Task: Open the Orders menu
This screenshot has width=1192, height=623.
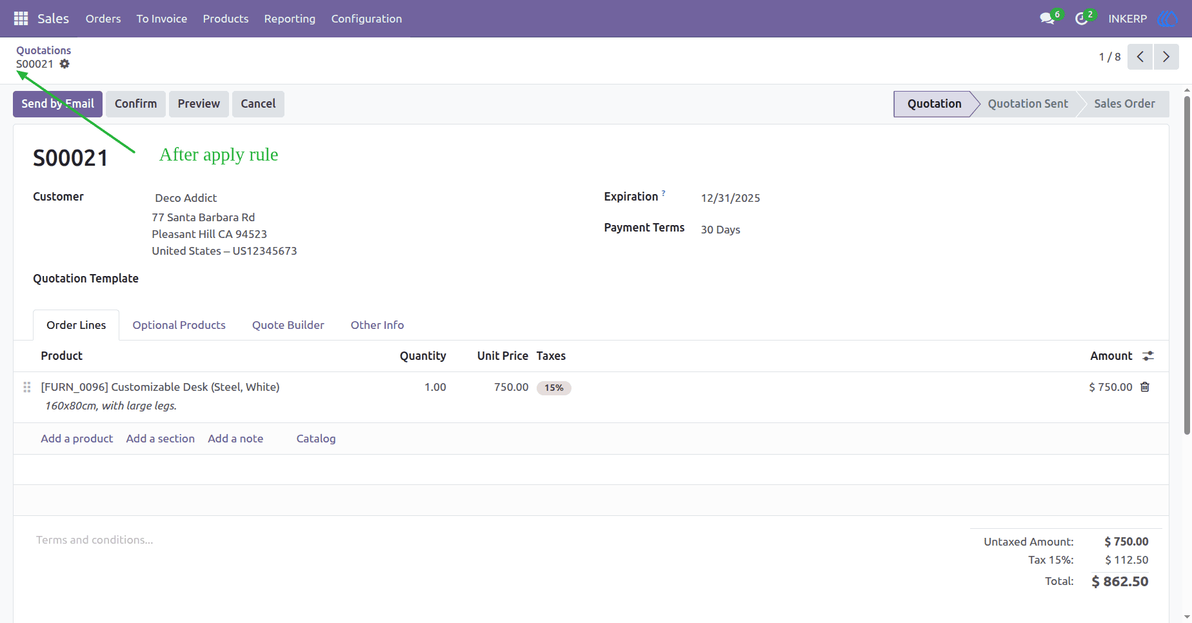Action: tap(103, 19)
